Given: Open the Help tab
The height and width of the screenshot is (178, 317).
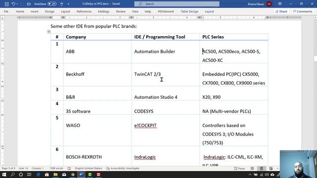Looking at the screenshot, I should pos(148,11).
